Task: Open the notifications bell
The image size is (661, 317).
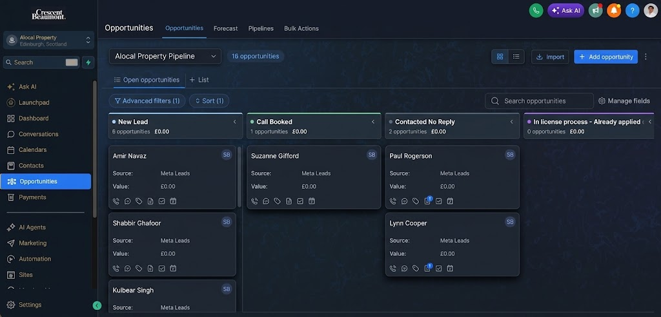Action: (x=614, y=10)
